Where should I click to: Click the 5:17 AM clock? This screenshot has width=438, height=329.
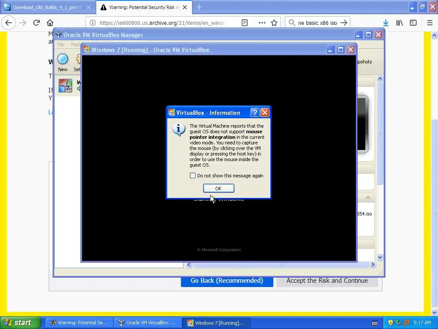(x=422, y=323)
